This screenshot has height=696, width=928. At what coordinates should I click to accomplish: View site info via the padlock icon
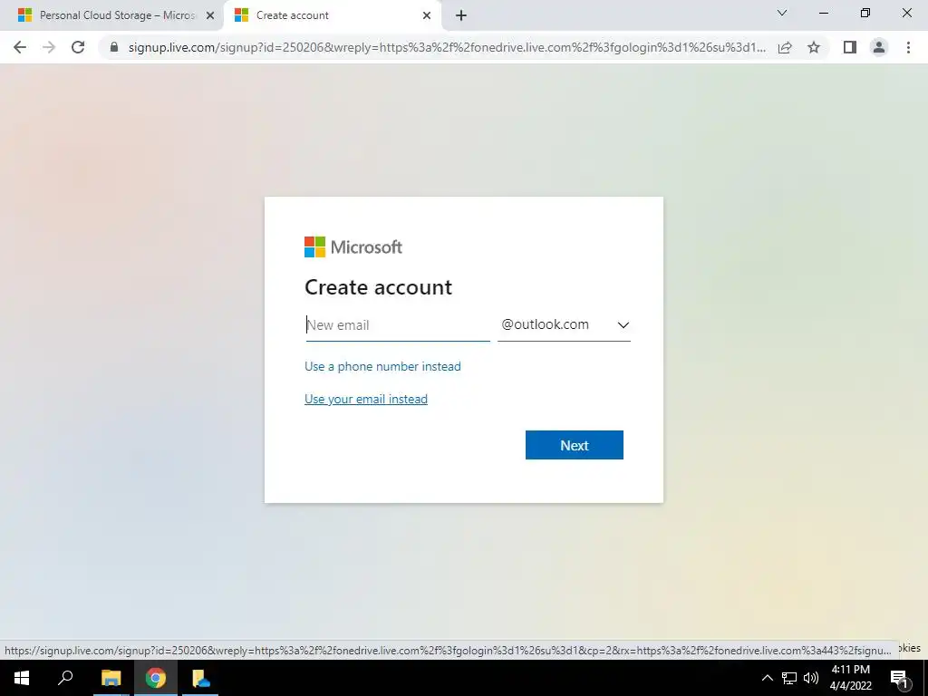pyautogui.click(x=114, y=47)
